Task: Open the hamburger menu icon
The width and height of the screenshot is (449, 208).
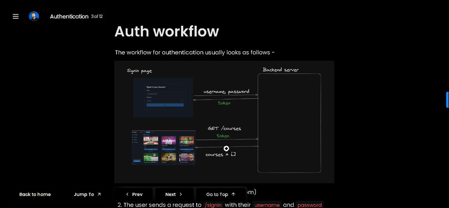Action: [x=16, y=16]
